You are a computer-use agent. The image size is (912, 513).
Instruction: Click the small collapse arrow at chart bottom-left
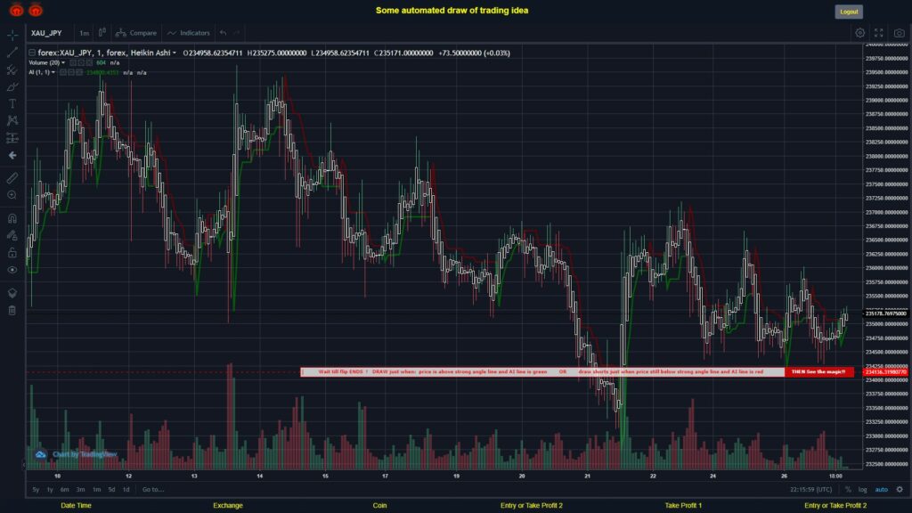24,465
